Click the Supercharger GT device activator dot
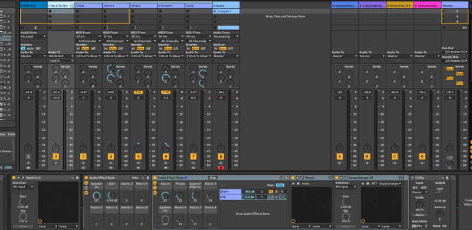Screen dimensions: 472x230 [x=337, y=178]
